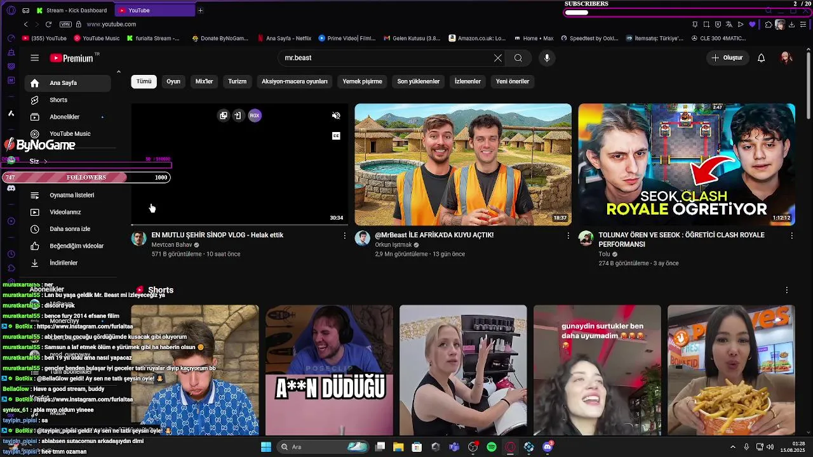Open options for Sinop vlog video

click(x=345, y=235)
